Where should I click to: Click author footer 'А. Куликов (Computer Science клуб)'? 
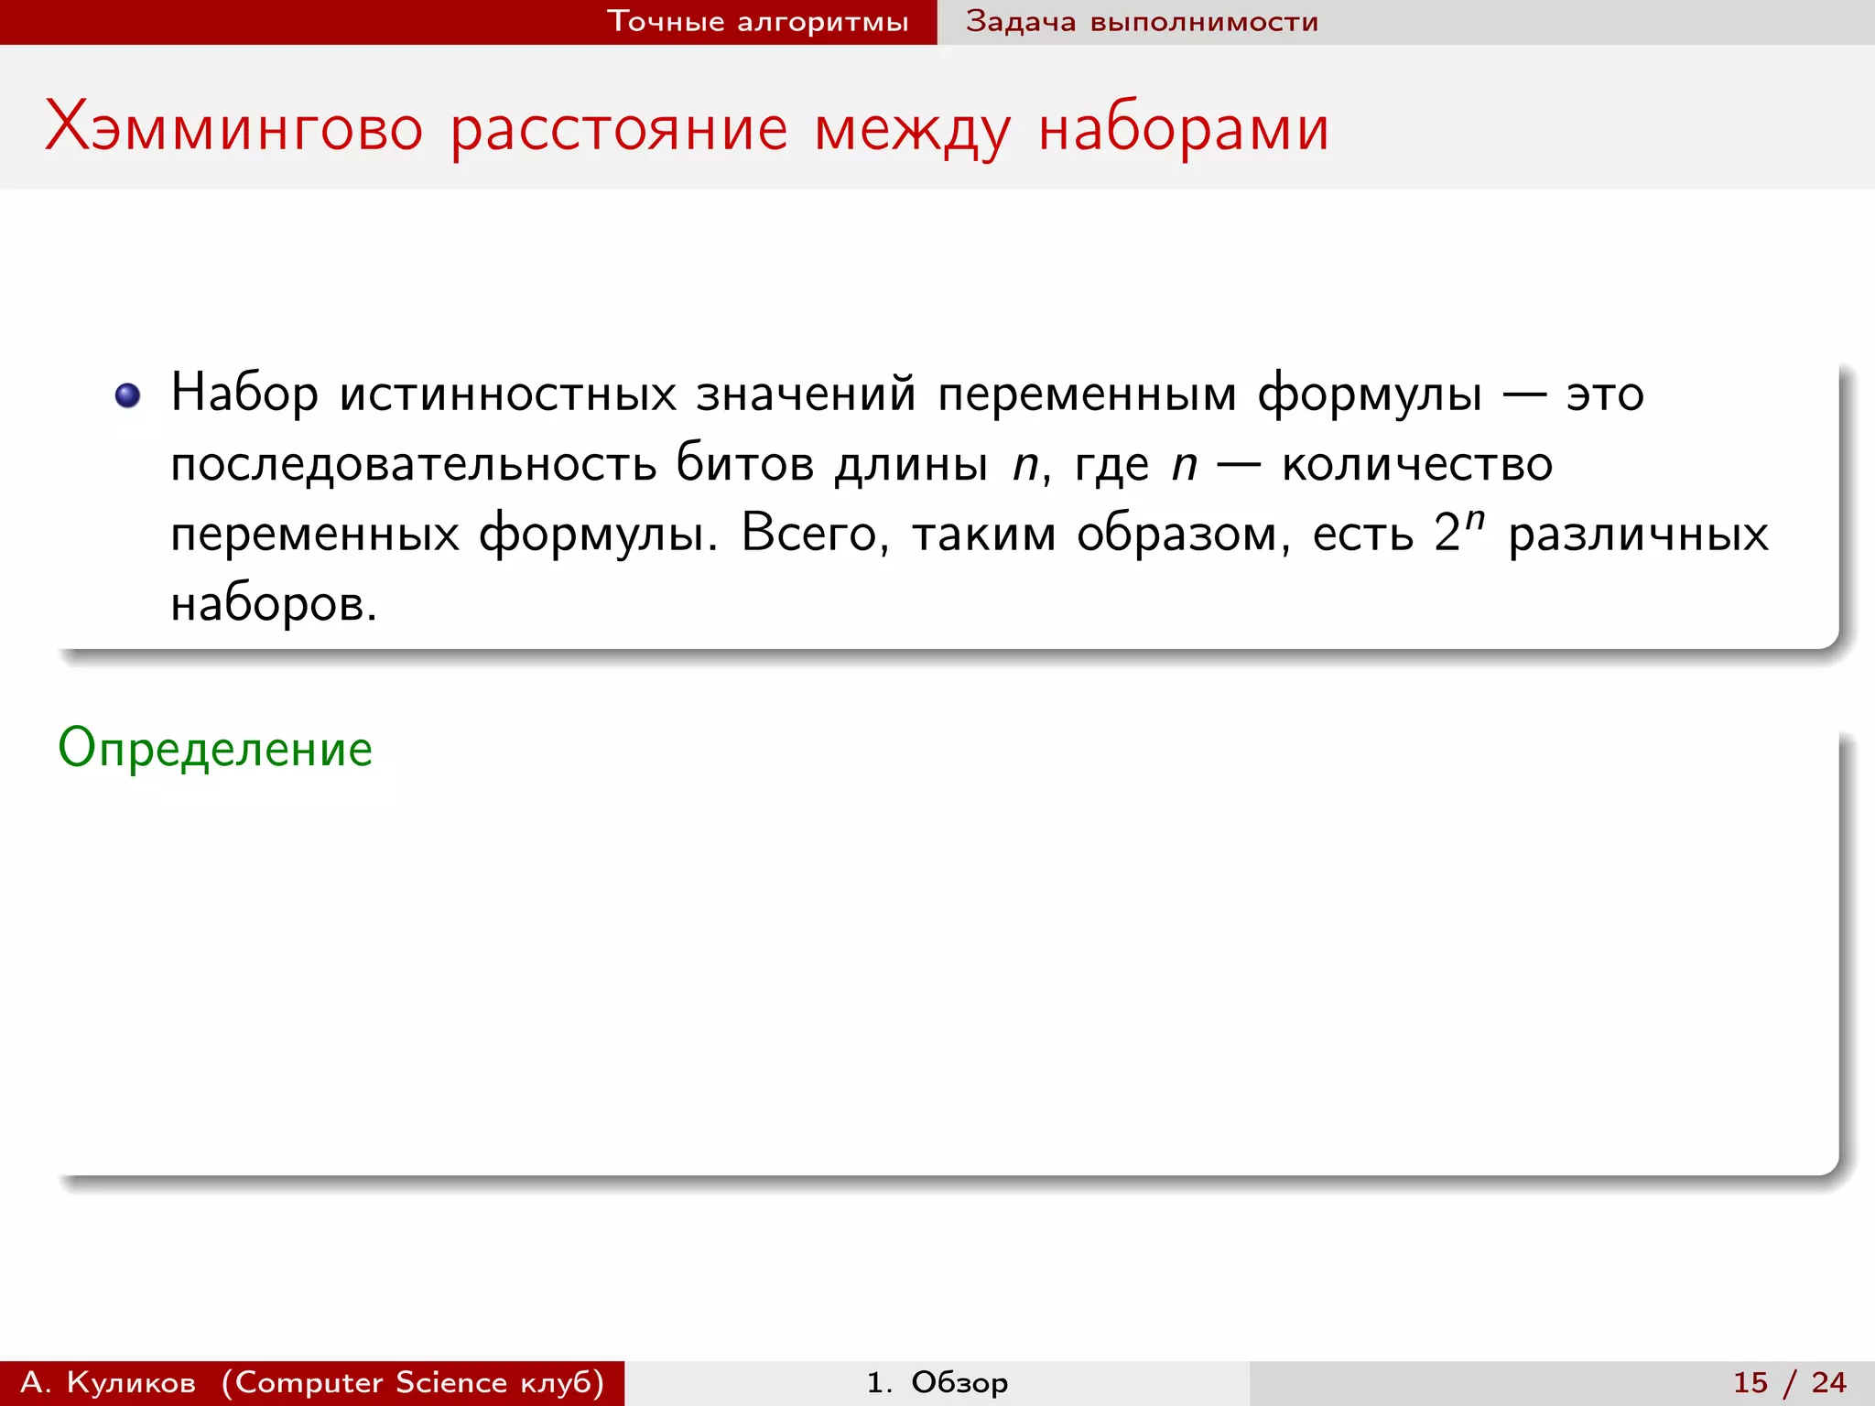(x=312, y=1382)
